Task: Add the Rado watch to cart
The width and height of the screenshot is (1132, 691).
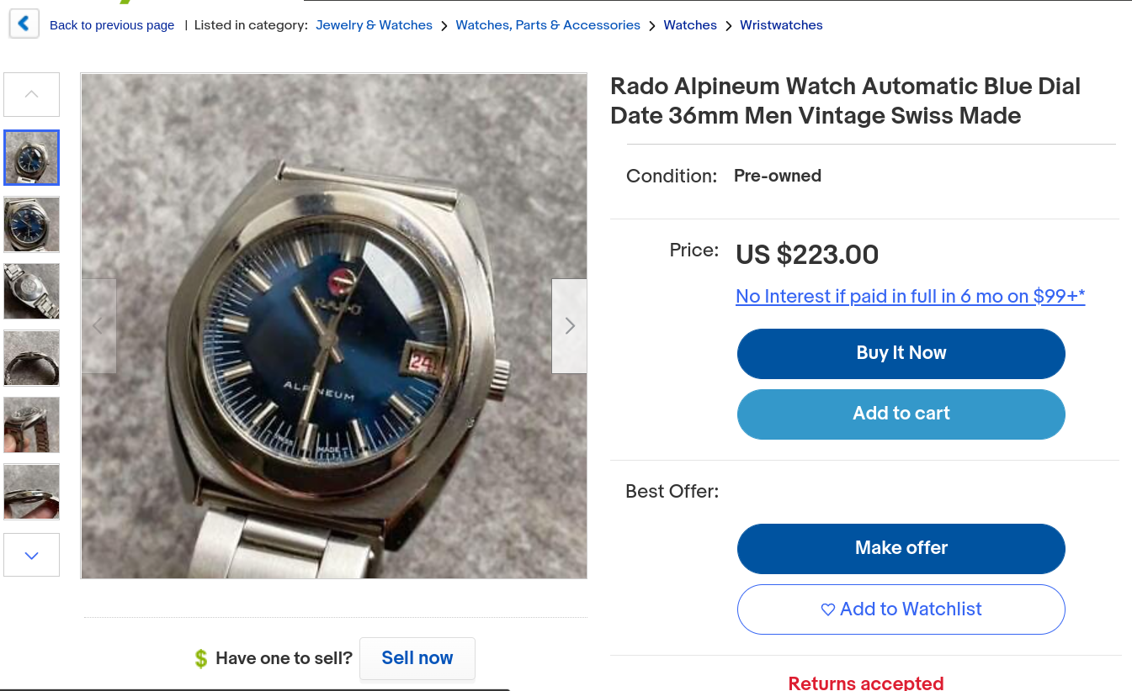Action: pyautogui.click(x=901, y=414)
